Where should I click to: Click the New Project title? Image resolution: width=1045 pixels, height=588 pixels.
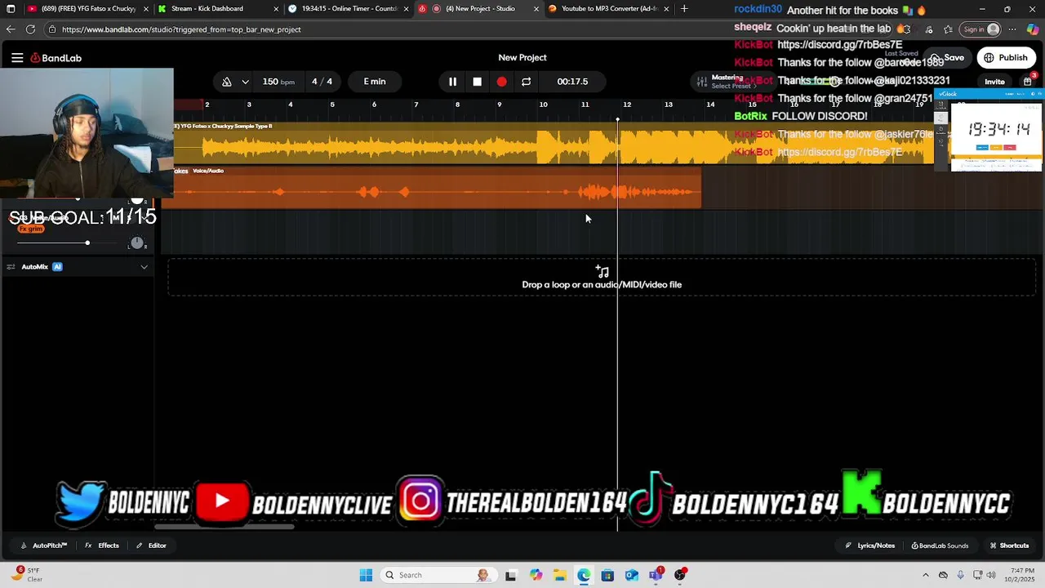(x=522, y=57)
